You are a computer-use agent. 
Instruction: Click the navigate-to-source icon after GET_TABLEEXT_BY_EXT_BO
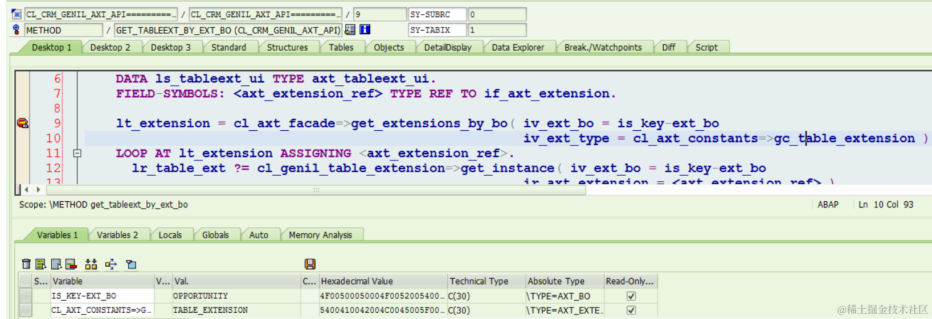pos(350,30)
